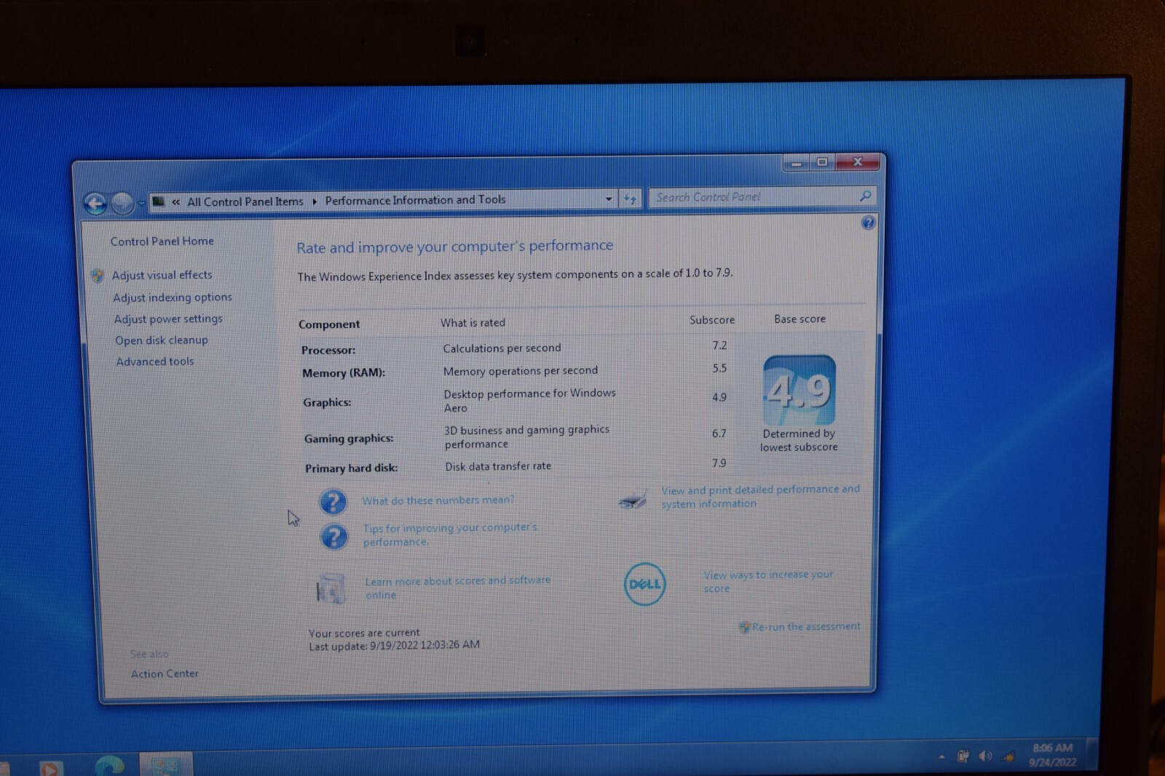1165x776 pixels.
Task: Click Re-run the assessment
Action: pyautogui.click(x=806, y=626)
